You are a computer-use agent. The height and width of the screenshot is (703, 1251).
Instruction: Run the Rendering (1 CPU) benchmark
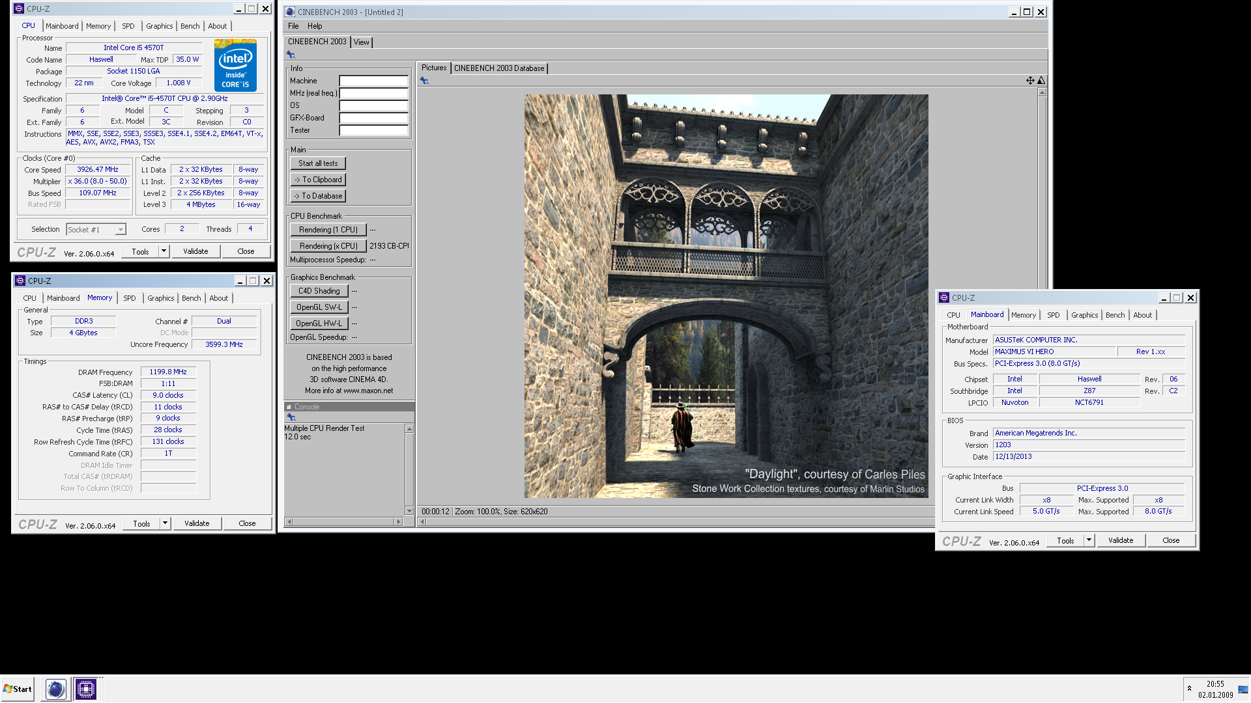pos(328,230)
